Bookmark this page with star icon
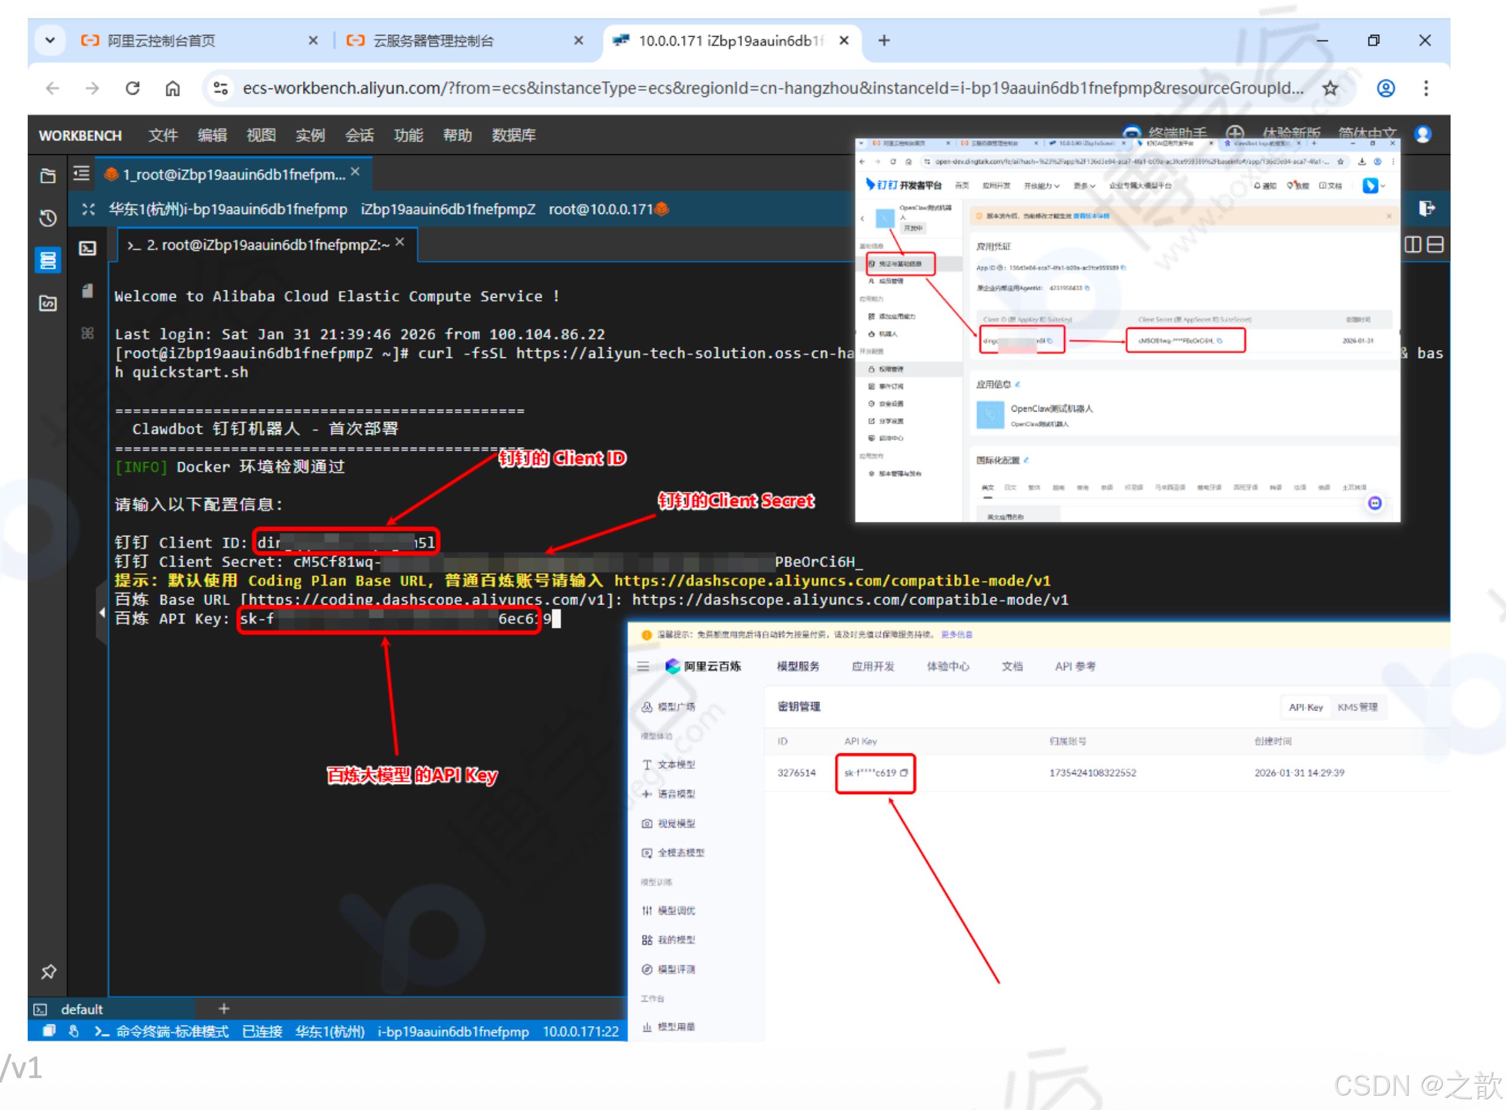The height and width of the screenshot is (1110, 1506). coord(1330,88)
